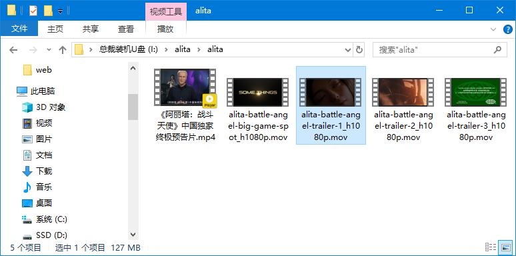Navigate to 总裁装机U盘 (I:) breadcrumb

[x=129, y=50]
